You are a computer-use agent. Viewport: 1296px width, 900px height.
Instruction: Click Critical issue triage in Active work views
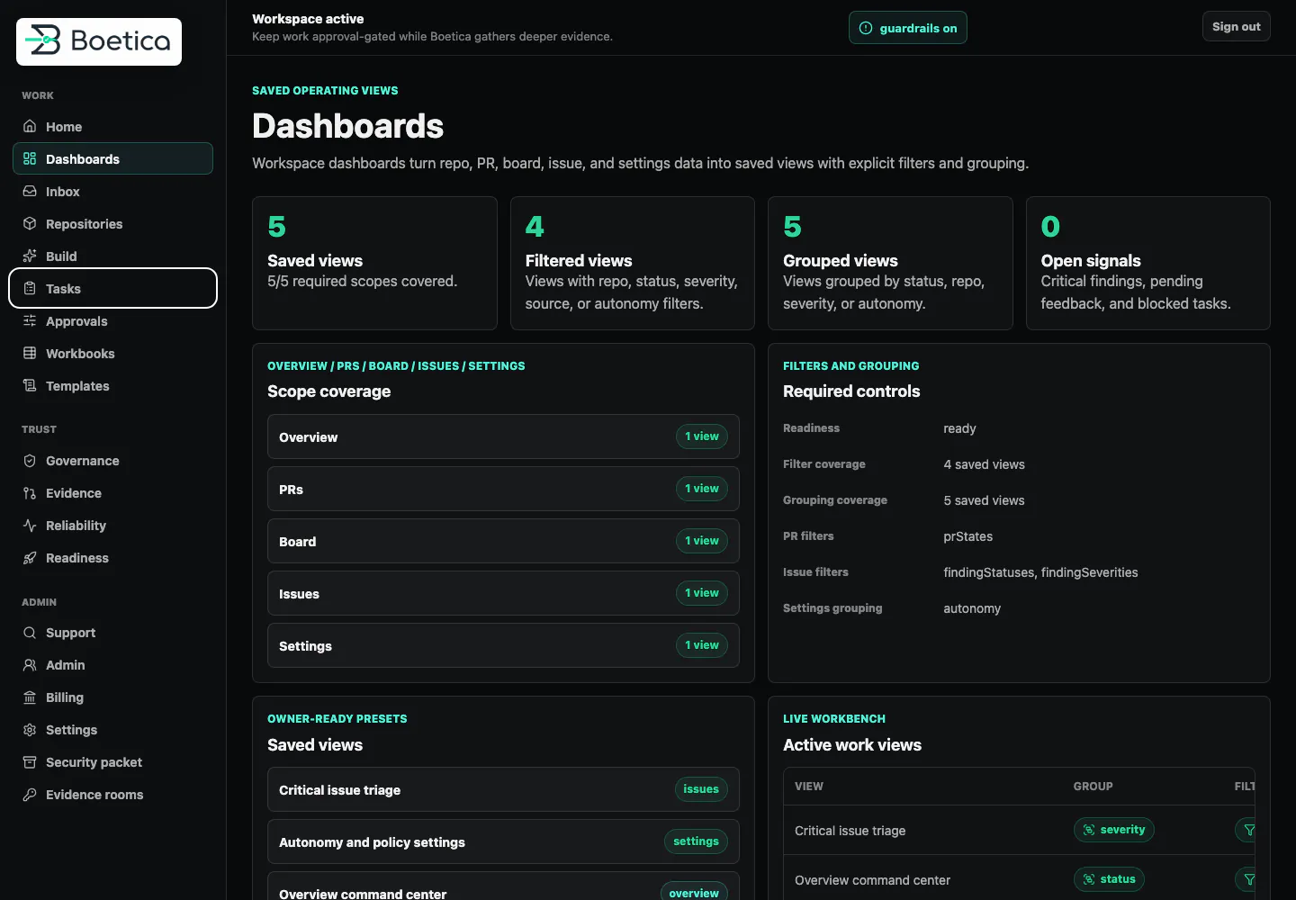850,831
